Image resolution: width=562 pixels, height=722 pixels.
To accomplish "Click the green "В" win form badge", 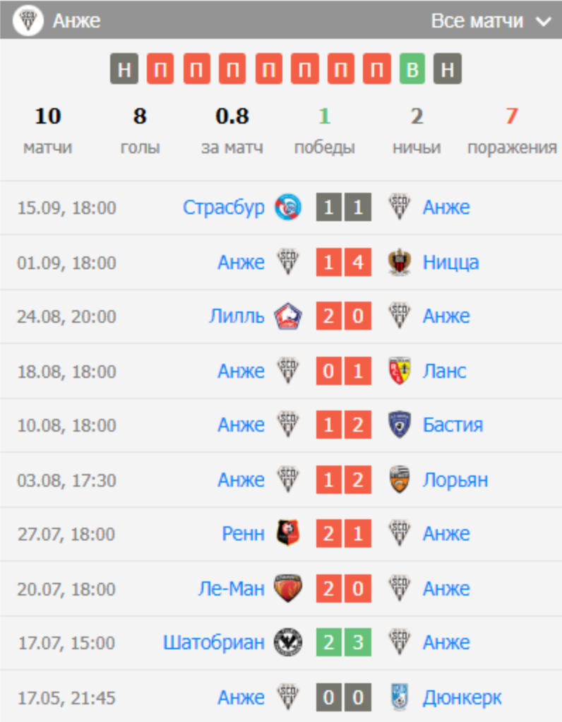I will 413,69.
